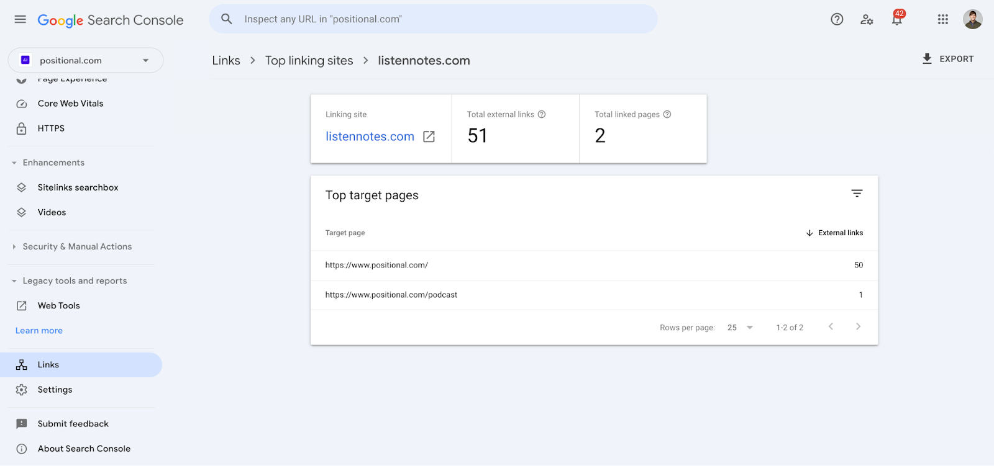
Task: Click the 50 external links cell
Action: [859, 265]
